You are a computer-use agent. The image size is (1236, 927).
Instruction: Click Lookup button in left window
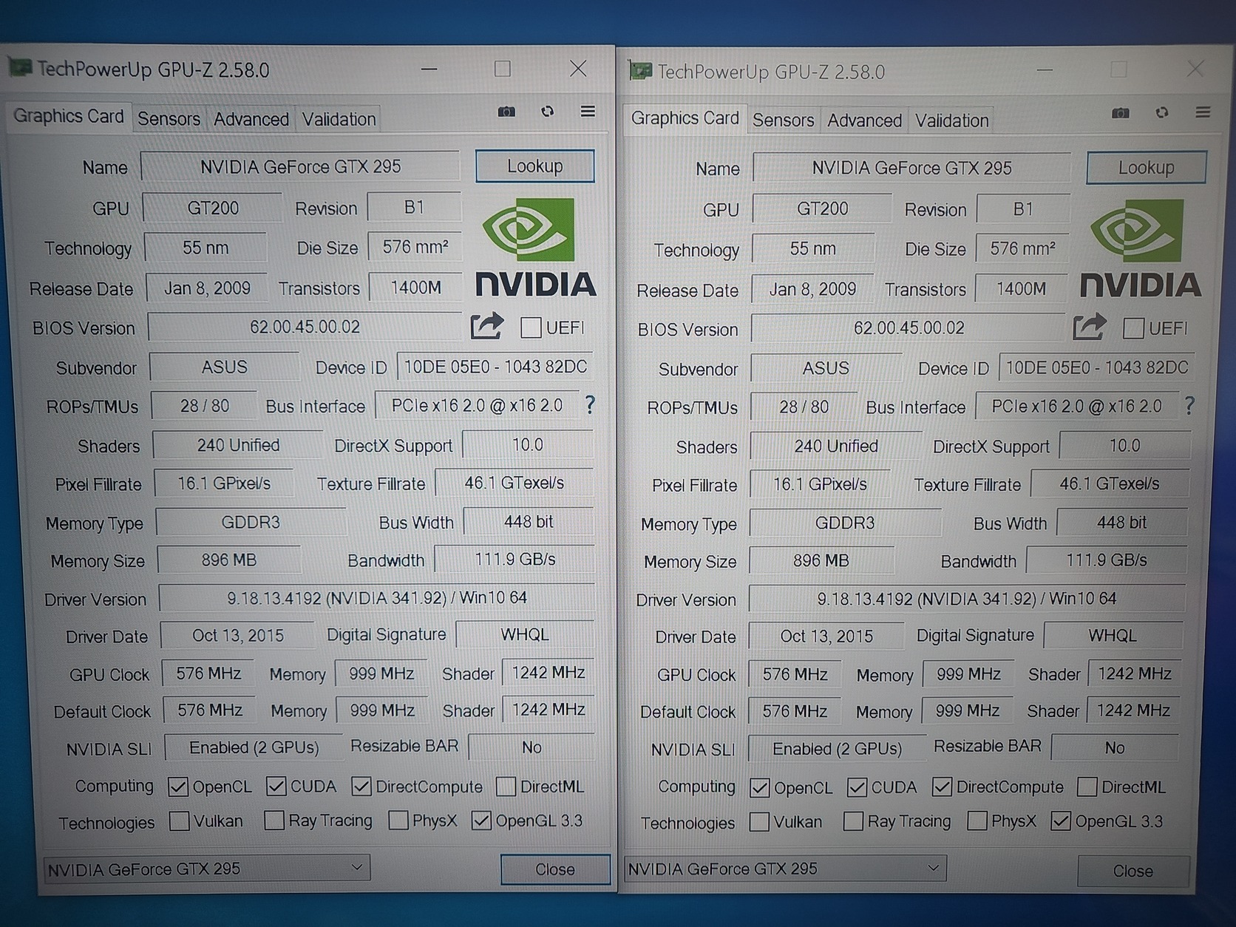tap(535, 166)
